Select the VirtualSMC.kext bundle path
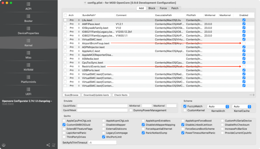This screenshot has width=260, height=149. tap(92, 39)
